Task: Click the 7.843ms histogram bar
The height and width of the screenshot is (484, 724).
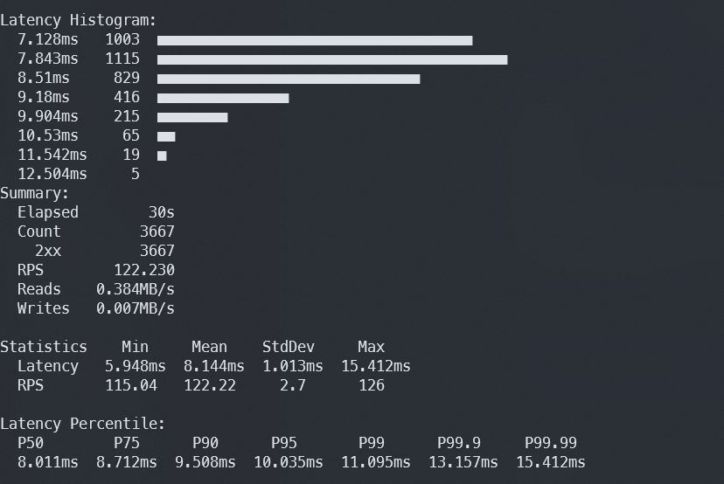Action: (332, 59)
